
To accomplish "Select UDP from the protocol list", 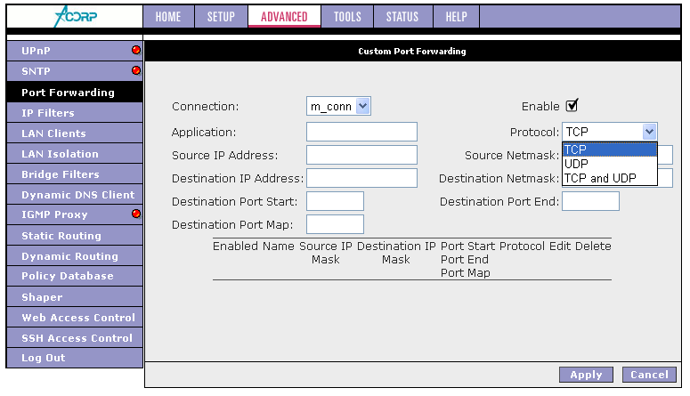I will 578,164.
